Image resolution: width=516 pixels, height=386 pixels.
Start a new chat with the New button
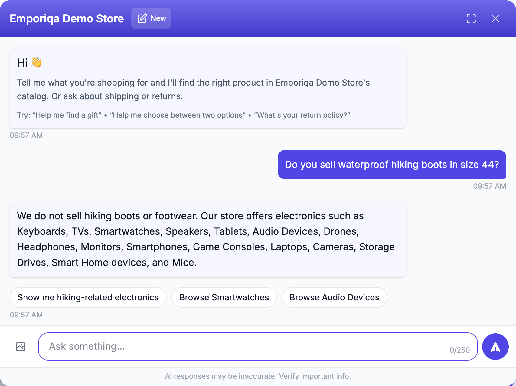[151, 18]
